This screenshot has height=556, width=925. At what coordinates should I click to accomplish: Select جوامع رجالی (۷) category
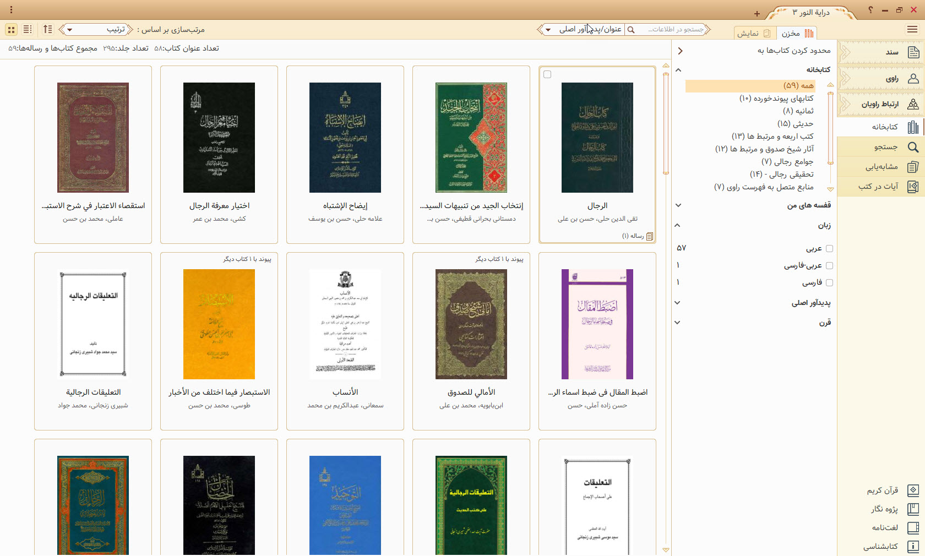[x=787, y=162]
